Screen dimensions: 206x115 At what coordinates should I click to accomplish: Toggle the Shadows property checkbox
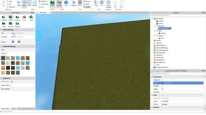163,92
